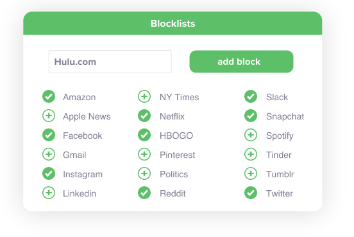Click the add block button
Image resolution: width=354 pixels, height=237 pixels.
pyautogui.click(x=241, y=62)
